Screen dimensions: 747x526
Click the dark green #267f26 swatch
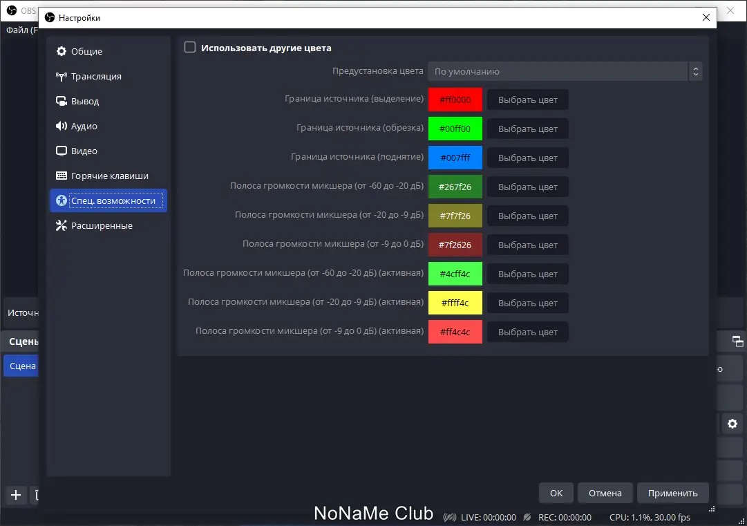click(x=455, y=187)
